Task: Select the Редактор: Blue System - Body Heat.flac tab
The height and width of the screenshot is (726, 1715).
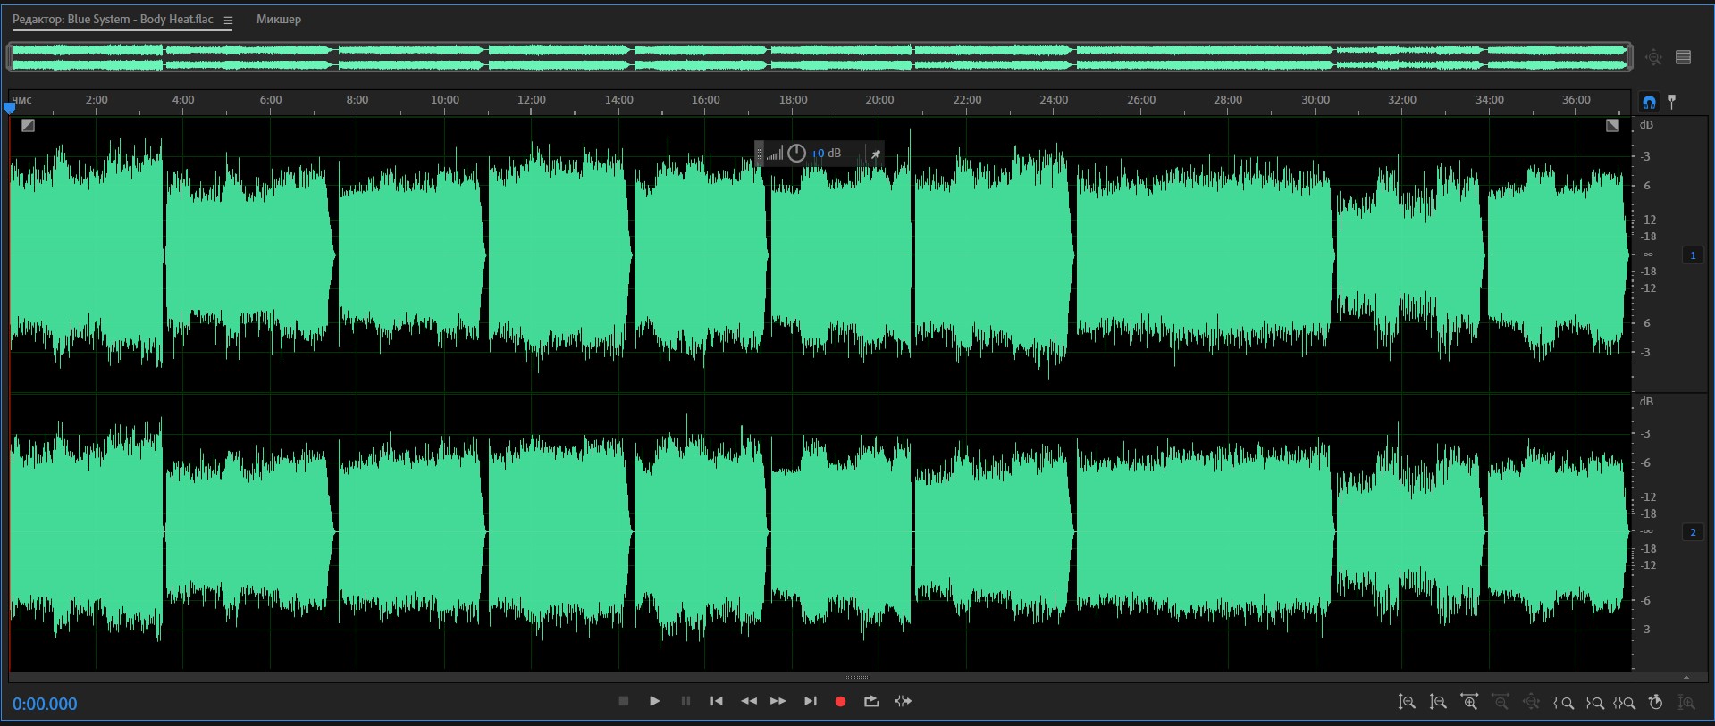Action: click(113, 19)
